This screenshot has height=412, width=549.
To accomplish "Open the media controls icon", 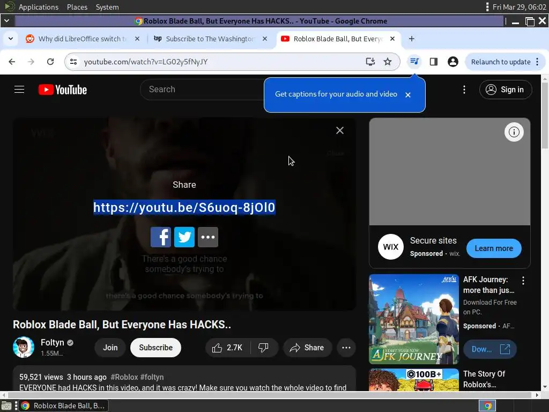I will (414, 62).
